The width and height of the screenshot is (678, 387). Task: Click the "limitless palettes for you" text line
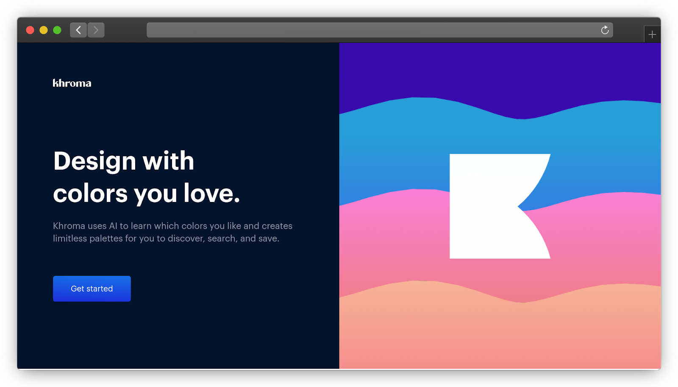pyautogui.click(x=166, y=238)
